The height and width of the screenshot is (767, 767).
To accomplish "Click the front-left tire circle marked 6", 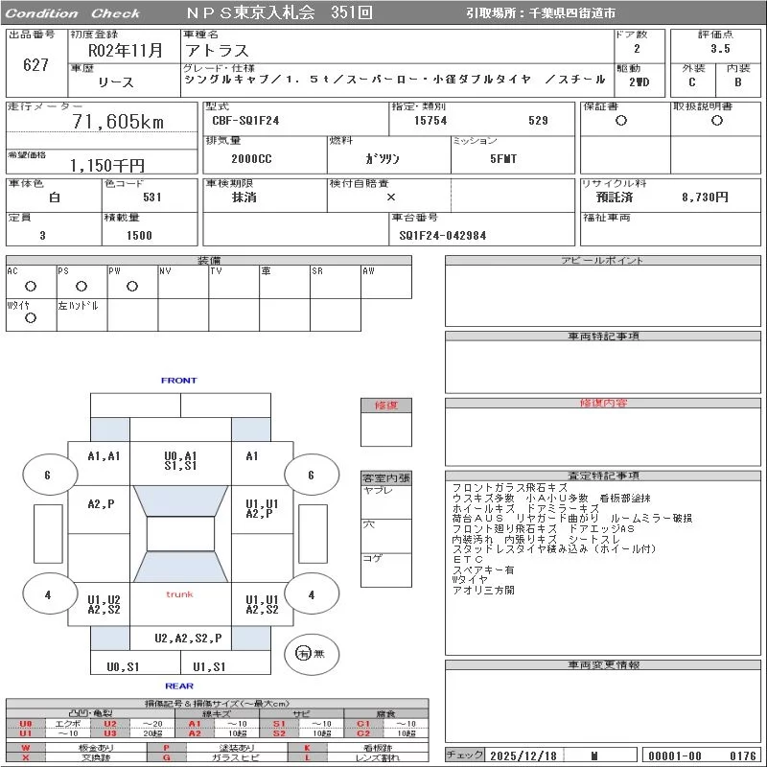I will click(47, 475).
